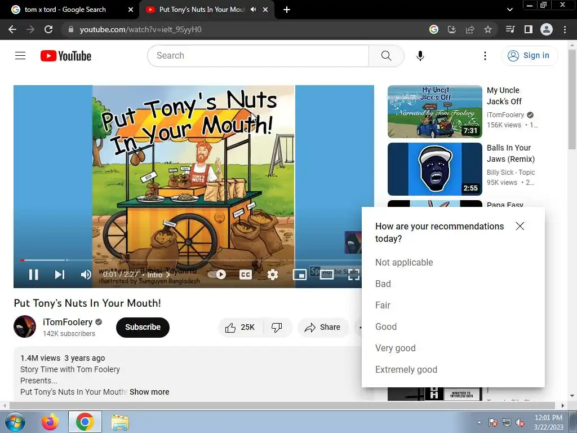Close the Google Search tab
Viewport: 577px width, 433px height.
click(131, 10)
